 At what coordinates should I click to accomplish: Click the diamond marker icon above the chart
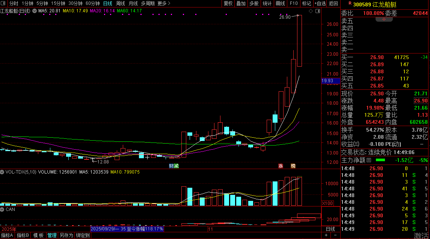[311, 11]
